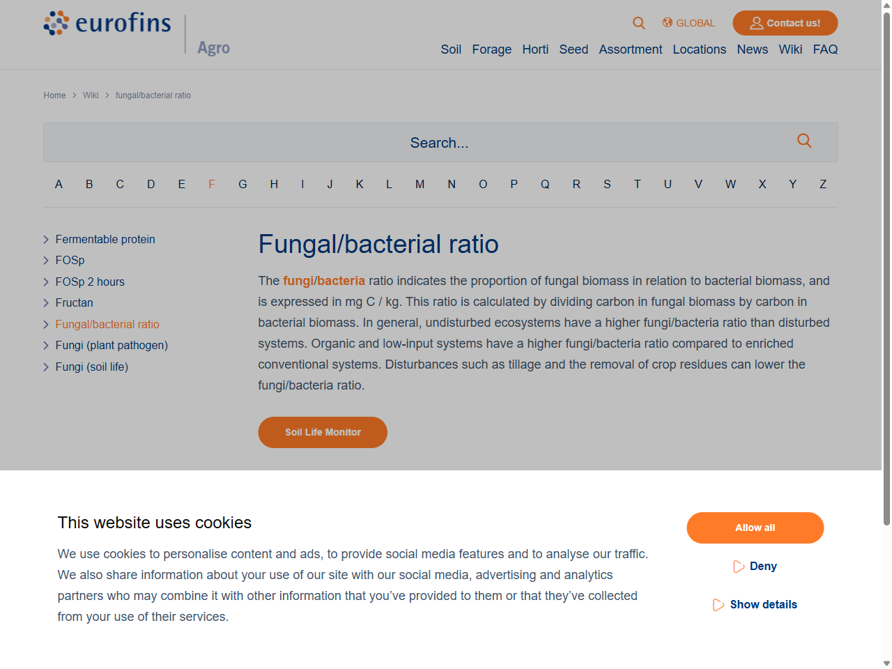Screen dimensions: 892x669
Task: Select letter E in the alphabet index
Action: [181, 185]
